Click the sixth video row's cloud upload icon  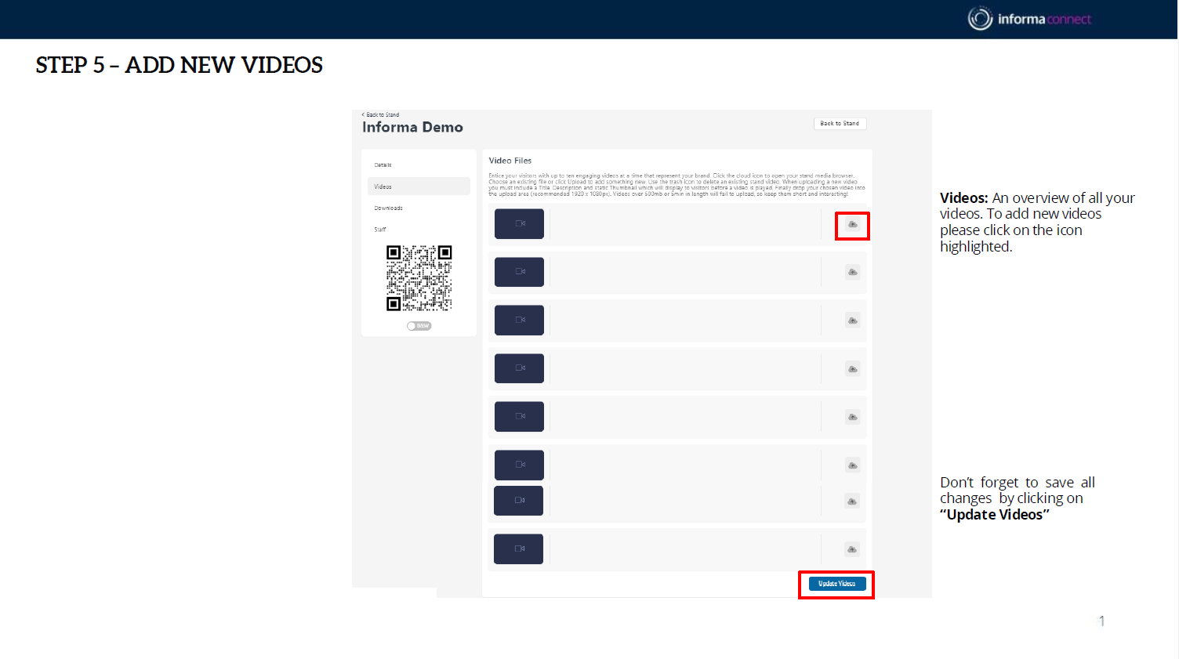[x=852, y=465]
